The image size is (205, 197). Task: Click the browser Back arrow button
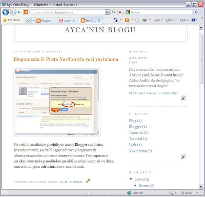[6, 12]
